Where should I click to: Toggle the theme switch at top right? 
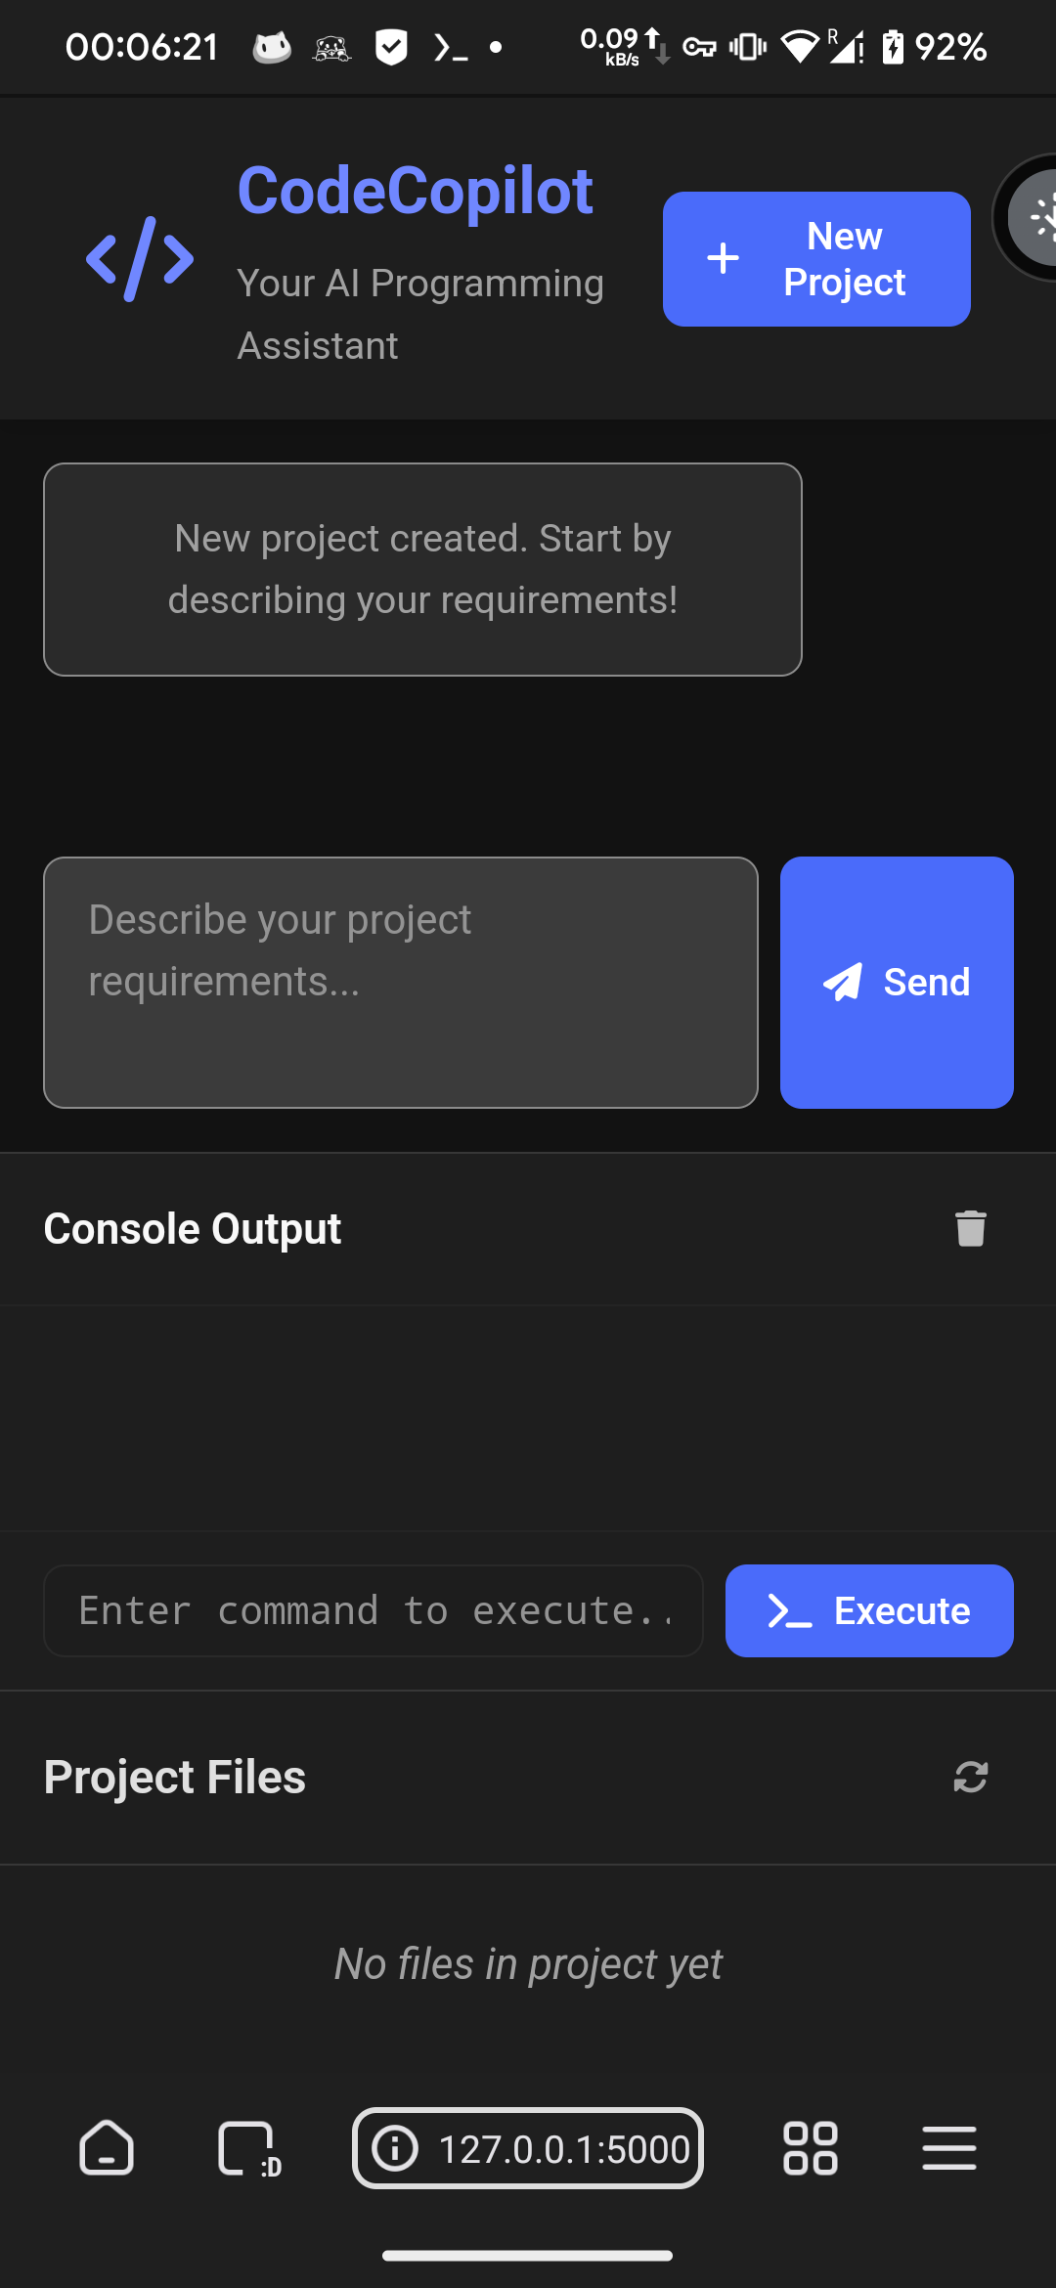click(x=1027, y=217)
